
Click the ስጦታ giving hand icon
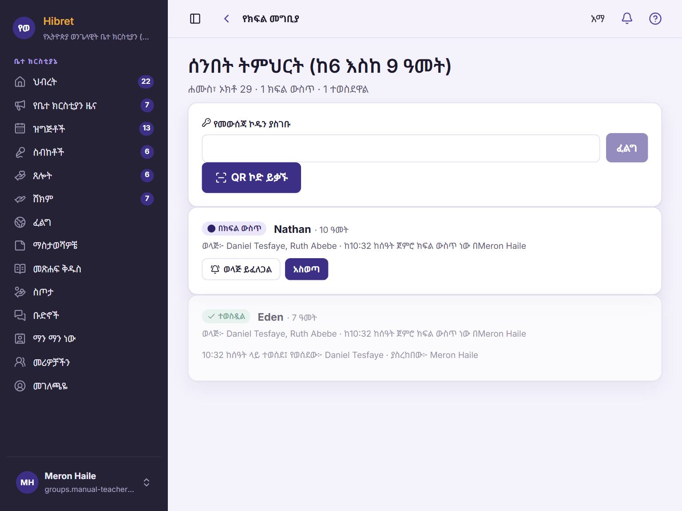click(x=20, y=292)
